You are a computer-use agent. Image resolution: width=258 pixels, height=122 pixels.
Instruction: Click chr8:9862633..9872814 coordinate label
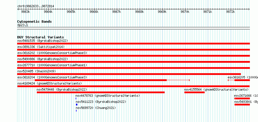tap(36, 6)
